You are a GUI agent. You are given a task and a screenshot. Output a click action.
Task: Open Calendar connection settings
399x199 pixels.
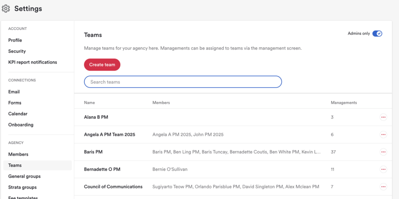18,114
